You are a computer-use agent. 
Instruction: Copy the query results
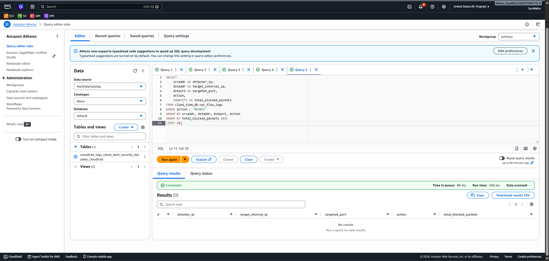(478, 195)
